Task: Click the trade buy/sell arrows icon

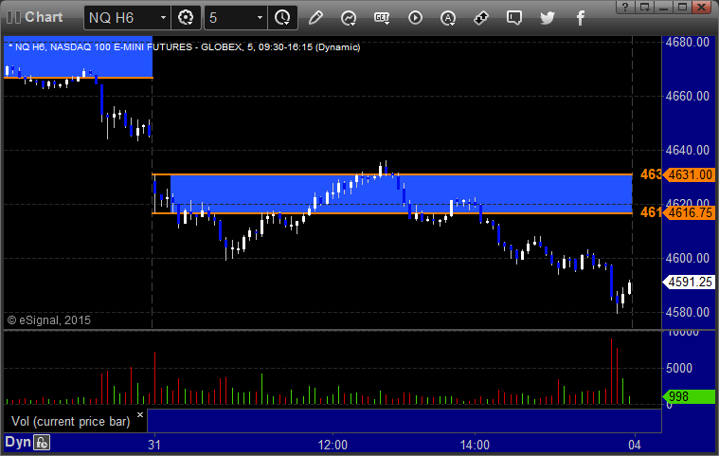Action: click(x=481, y=18)
